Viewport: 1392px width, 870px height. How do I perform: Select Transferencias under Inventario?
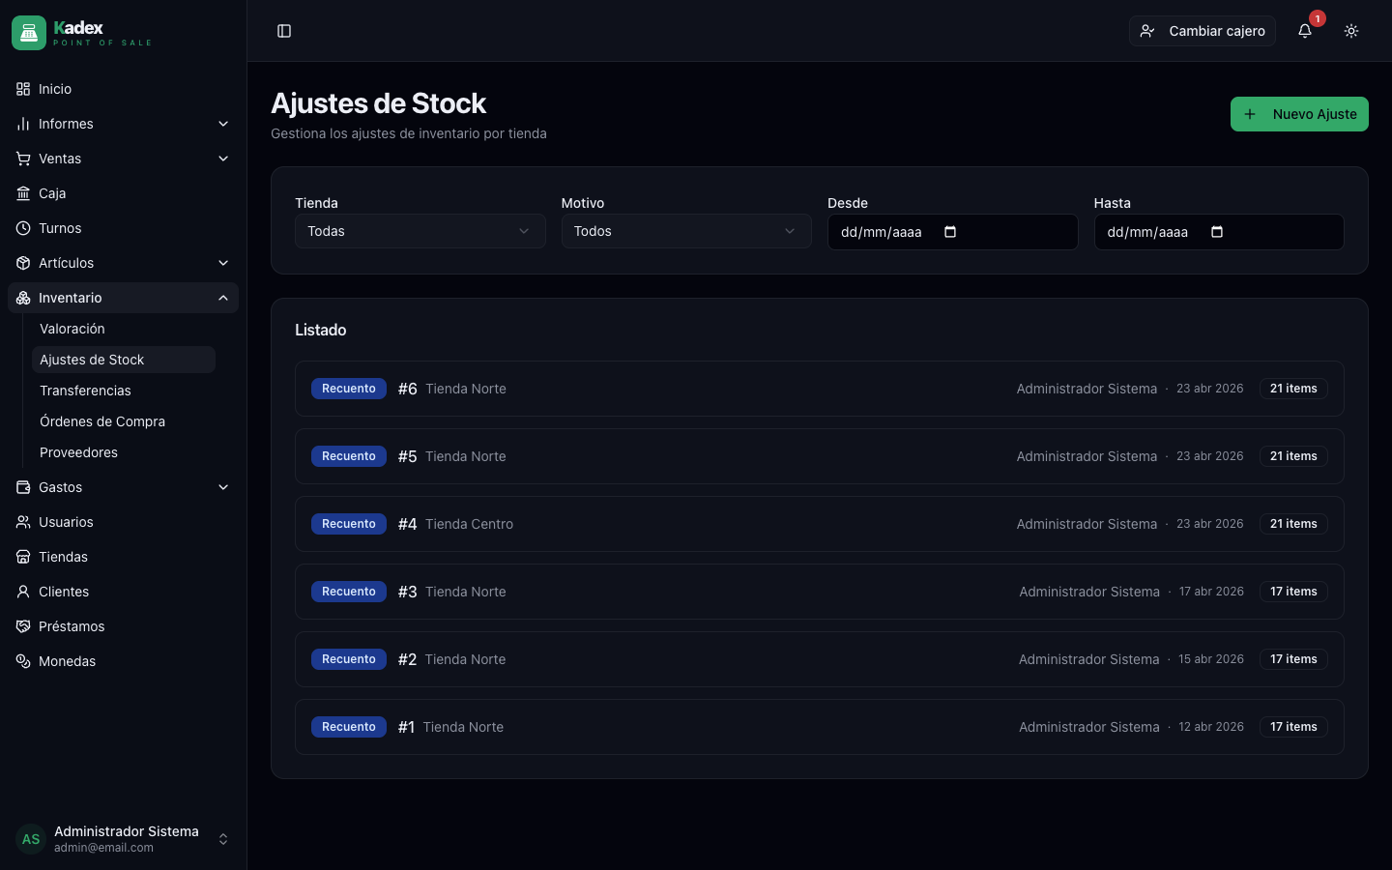[85, 391]
